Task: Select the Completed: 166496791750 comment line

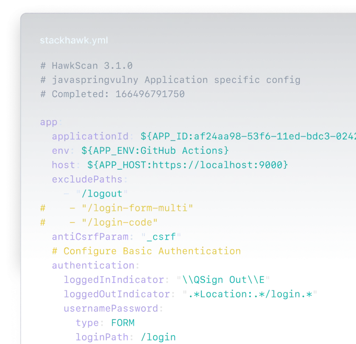Action: [x=112, y=94]
